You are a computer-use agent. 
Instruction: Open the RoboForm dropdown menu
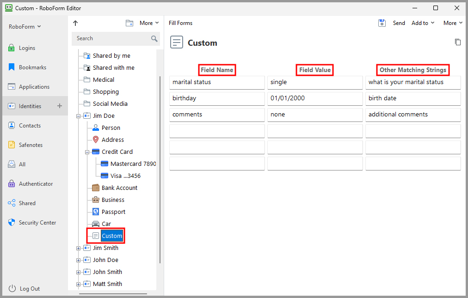(x=25, y=26)
